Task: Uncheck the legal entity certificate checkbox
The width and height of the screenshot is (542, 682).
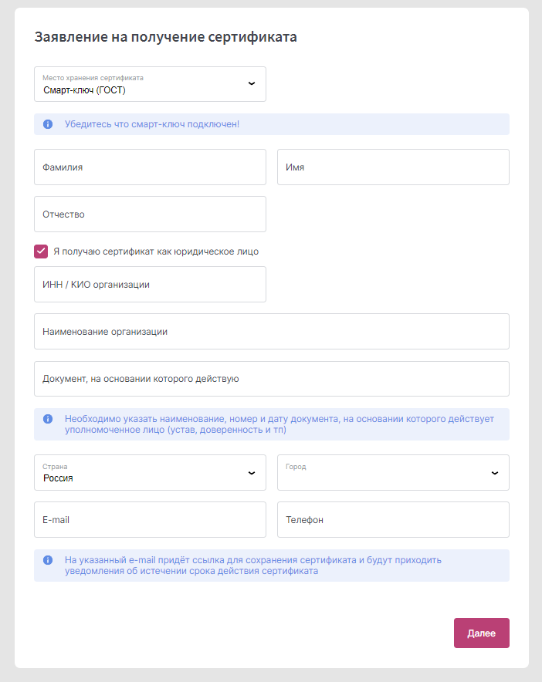Action: coord(41,252)
